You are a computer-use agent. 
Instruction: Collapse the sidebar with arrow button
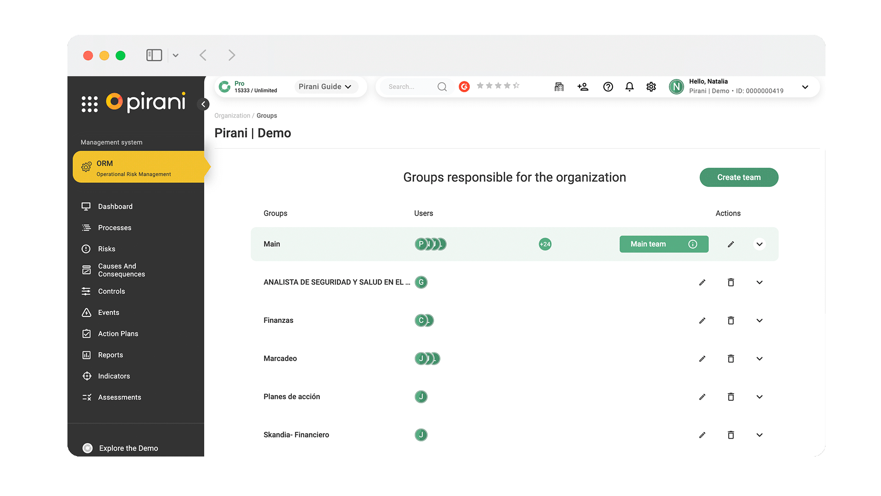point(203,104)
